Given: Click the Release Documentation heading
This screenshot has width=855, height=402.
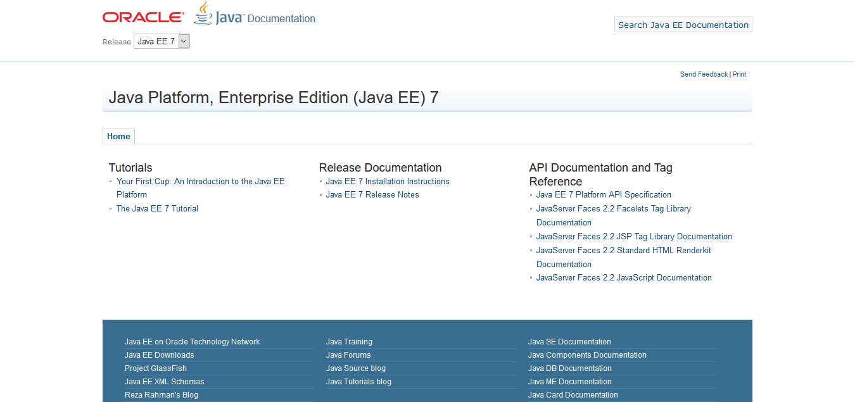Looking at the screenshot, I should [380, 168].
